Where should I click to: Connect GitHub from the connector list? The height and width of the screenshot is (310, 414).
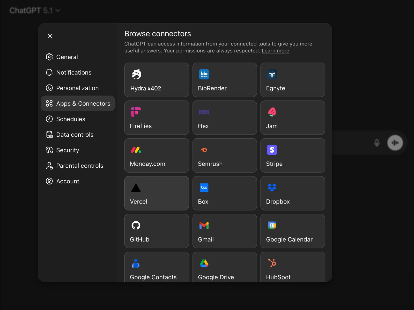click(x=156, y=231)
